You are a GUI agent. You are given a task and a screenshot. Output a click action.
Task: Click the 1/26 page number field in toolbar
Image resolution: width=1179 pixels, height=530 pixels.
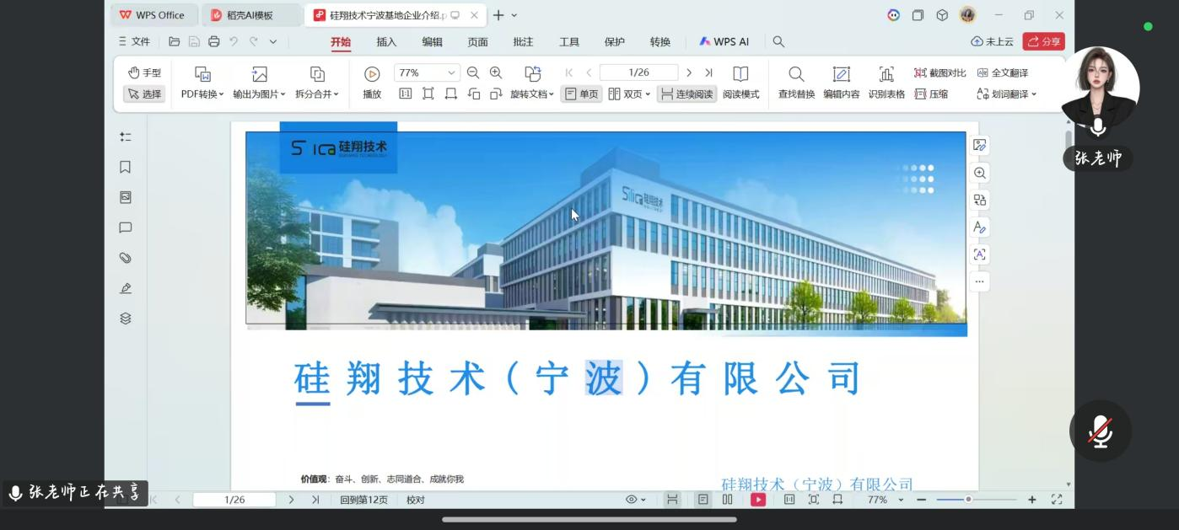(638, 73)
